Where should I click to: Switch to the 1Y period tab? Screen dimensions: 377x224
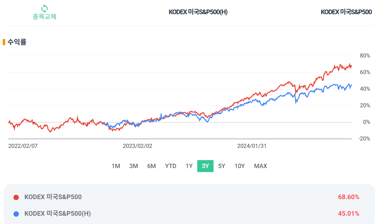tap(189, 166)
